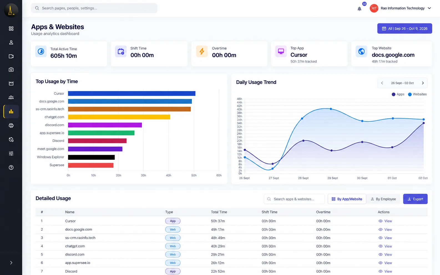The height and width of the screenshot is (275, 440).
Task: Click the Overtime lightning bolt icon
Action: (x=202, y=52)
